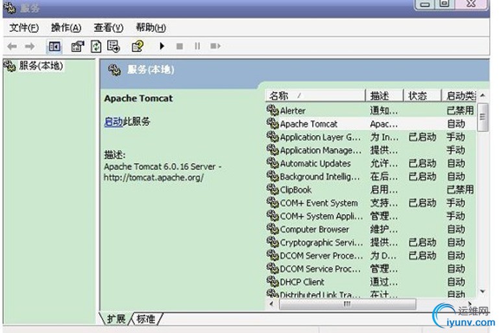Sort by 名称 column header
The height and width of the screenshot is (333, 499).
(315, 95)
